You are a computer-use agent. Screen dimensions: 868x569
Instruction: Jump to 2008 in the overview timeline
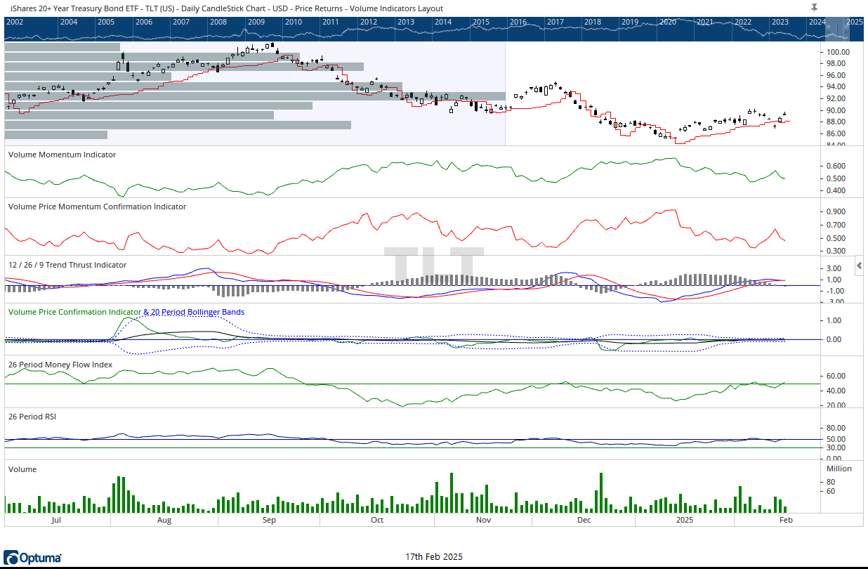(218, 22)
